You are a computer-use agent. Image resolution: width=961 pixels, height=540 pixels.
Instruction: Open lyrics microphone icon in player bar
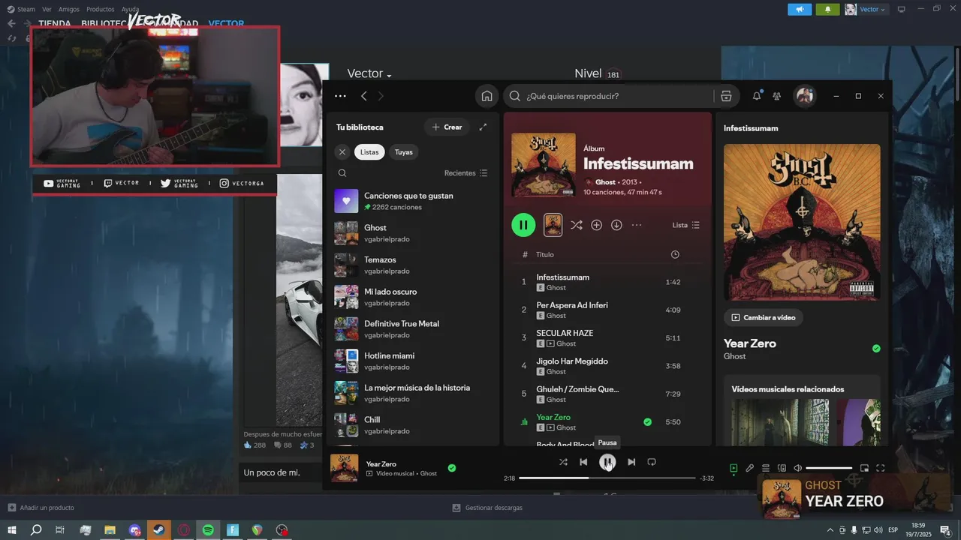(749, 468)
